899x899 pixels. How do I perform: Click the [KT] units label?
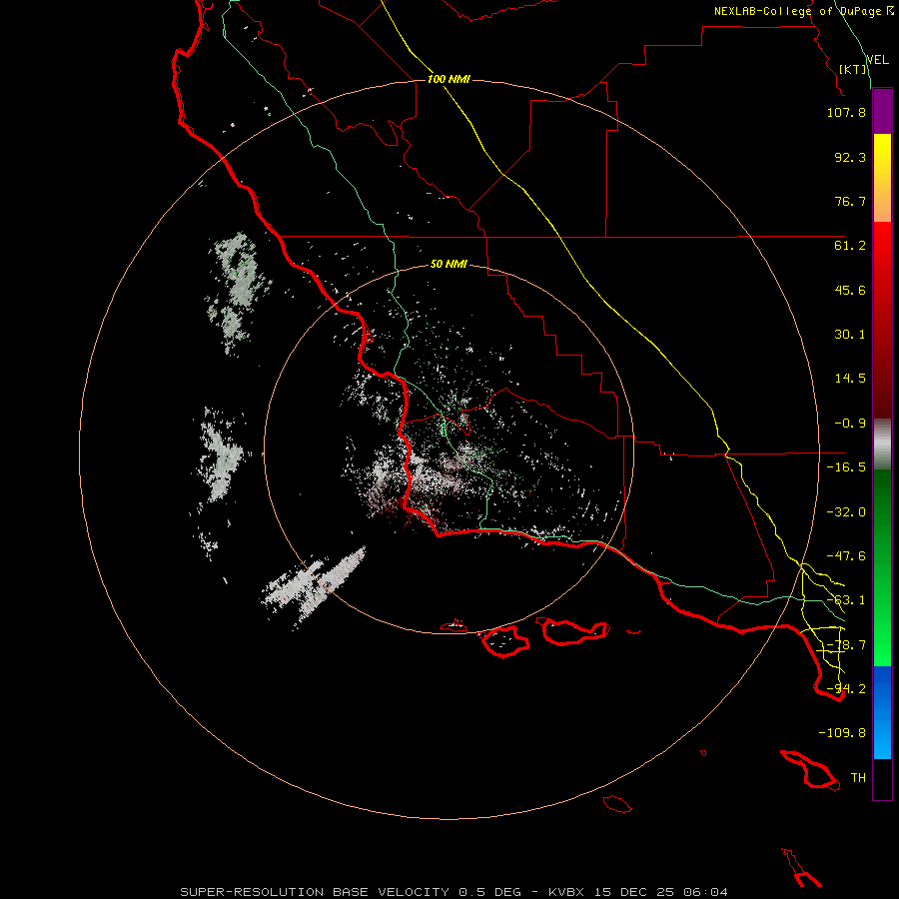pyautogui.click(x=853, y=69)
